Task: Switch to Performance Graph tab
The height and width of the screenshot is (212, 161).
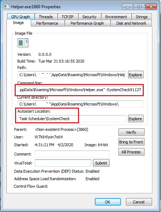Action: [x=87, y=23]
